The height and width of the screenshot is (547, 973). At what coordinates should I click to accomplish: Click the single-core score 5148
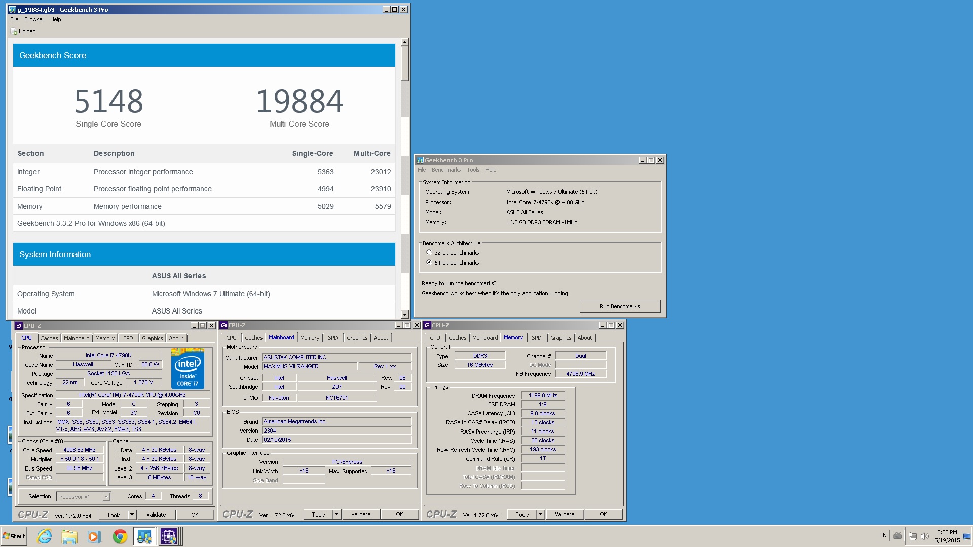click(x=108, y=101)
